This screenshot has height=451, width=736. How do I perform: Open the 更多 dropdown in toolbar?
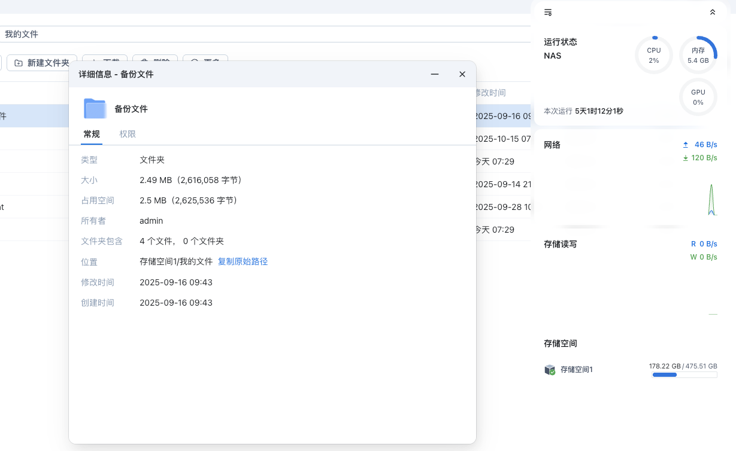click(x=205, y=62)
